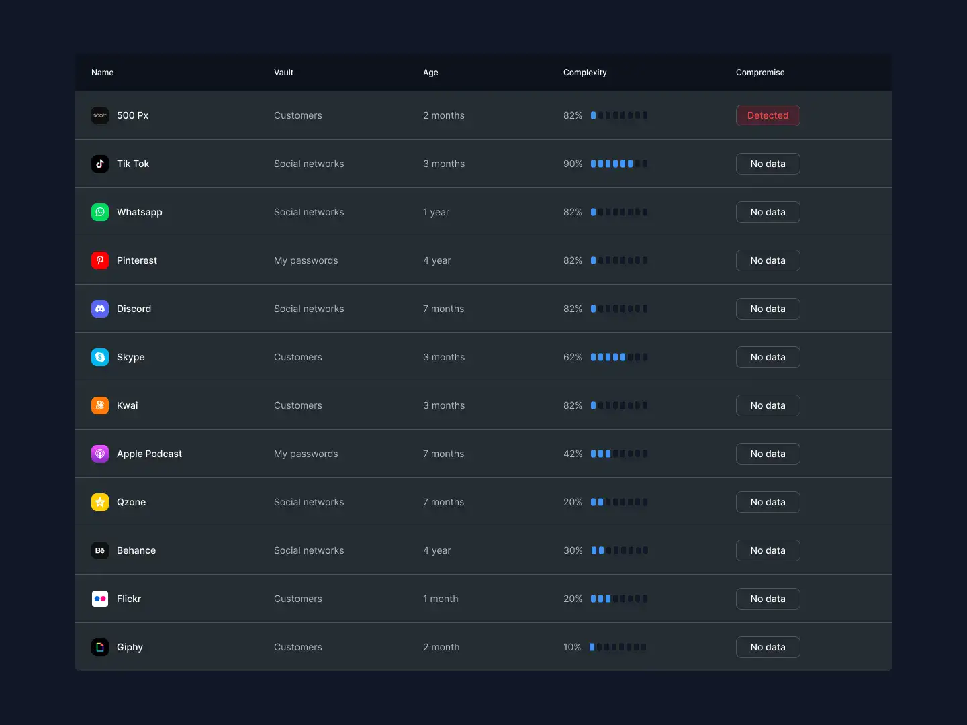Click the 2 month age for Giphy
This screenshot has height=725, width=967.
(441, 647)
